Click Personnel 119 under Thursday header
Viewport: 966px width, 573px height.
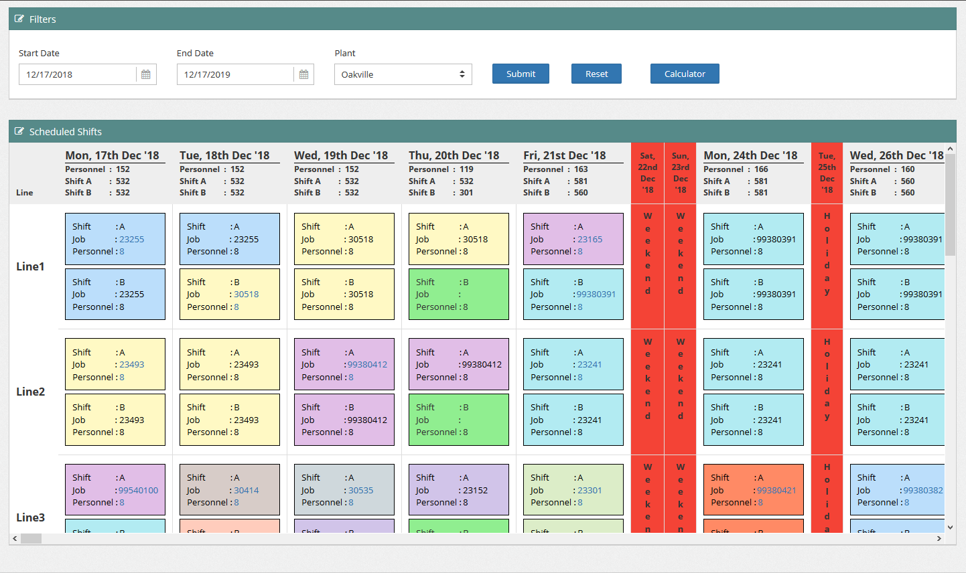point(441,169)
